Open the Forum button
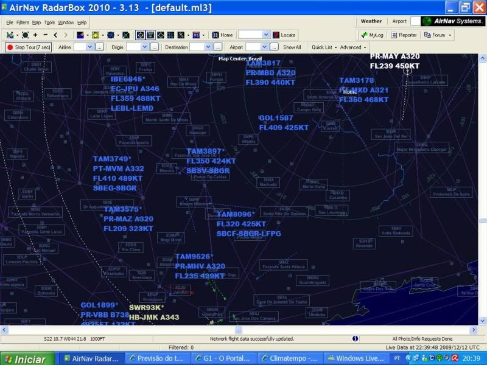Viewport: 487px width, 365px height. click(x=435, y=35)
